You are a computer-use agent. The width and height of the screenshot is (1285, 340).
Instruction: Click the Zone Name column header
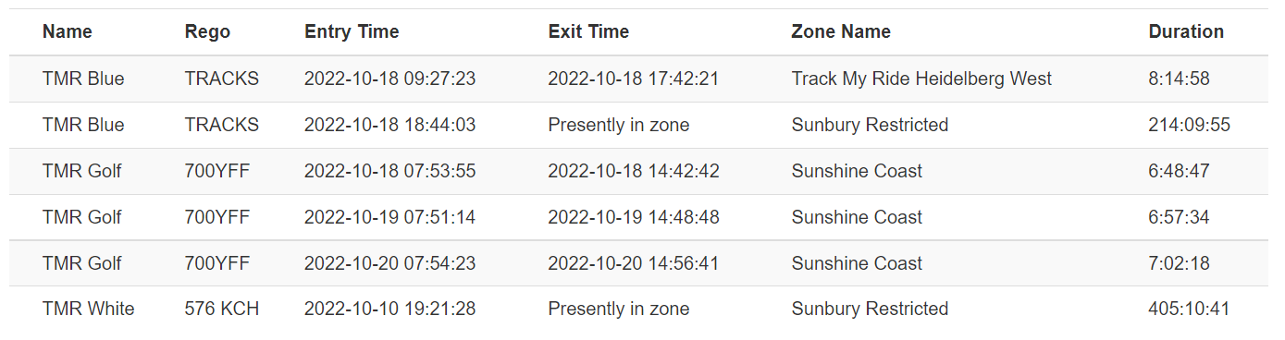click(x=841, y=31)
